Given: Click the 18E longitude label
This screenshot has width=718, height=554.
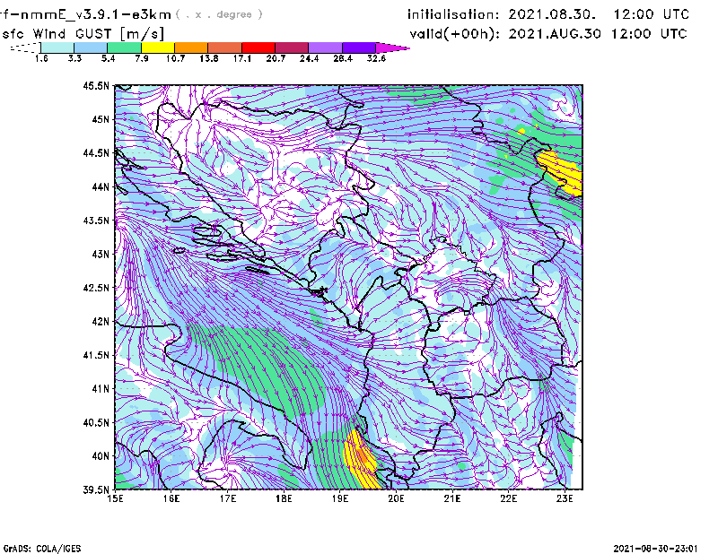Looking at the screenshot, I should pyautogui.click(x=284, y=499).
